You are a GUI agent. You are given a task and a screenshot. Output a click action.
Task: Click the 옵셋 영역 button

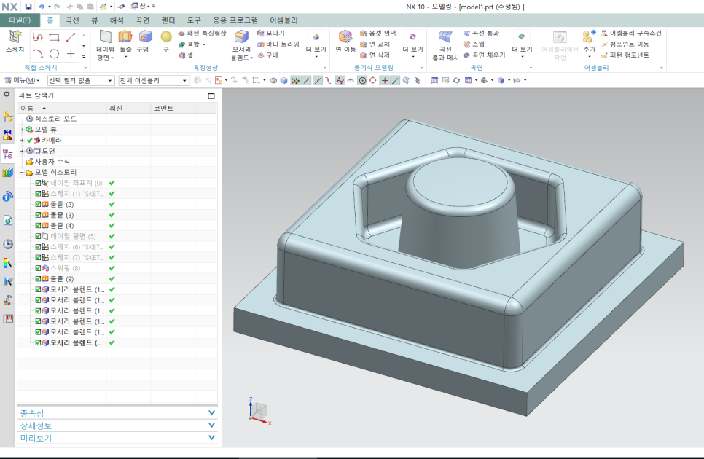pyautogui.click(x=378, y=34)
